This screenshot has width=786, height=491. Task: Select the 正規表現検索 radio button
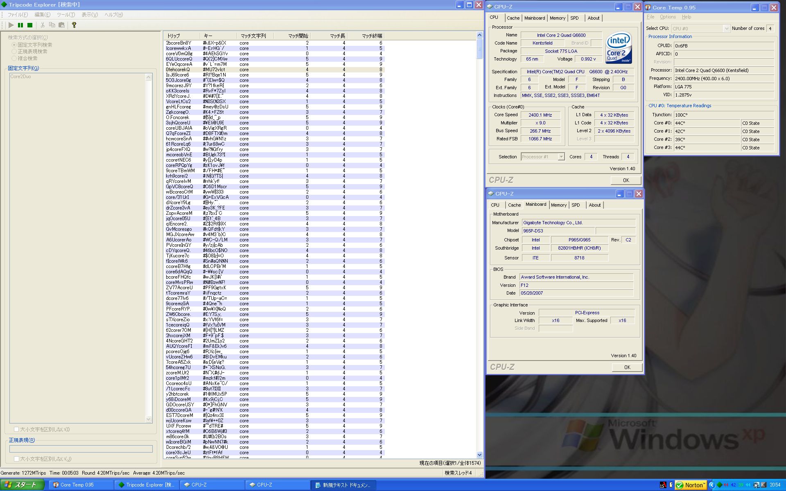tap(14, 52)
